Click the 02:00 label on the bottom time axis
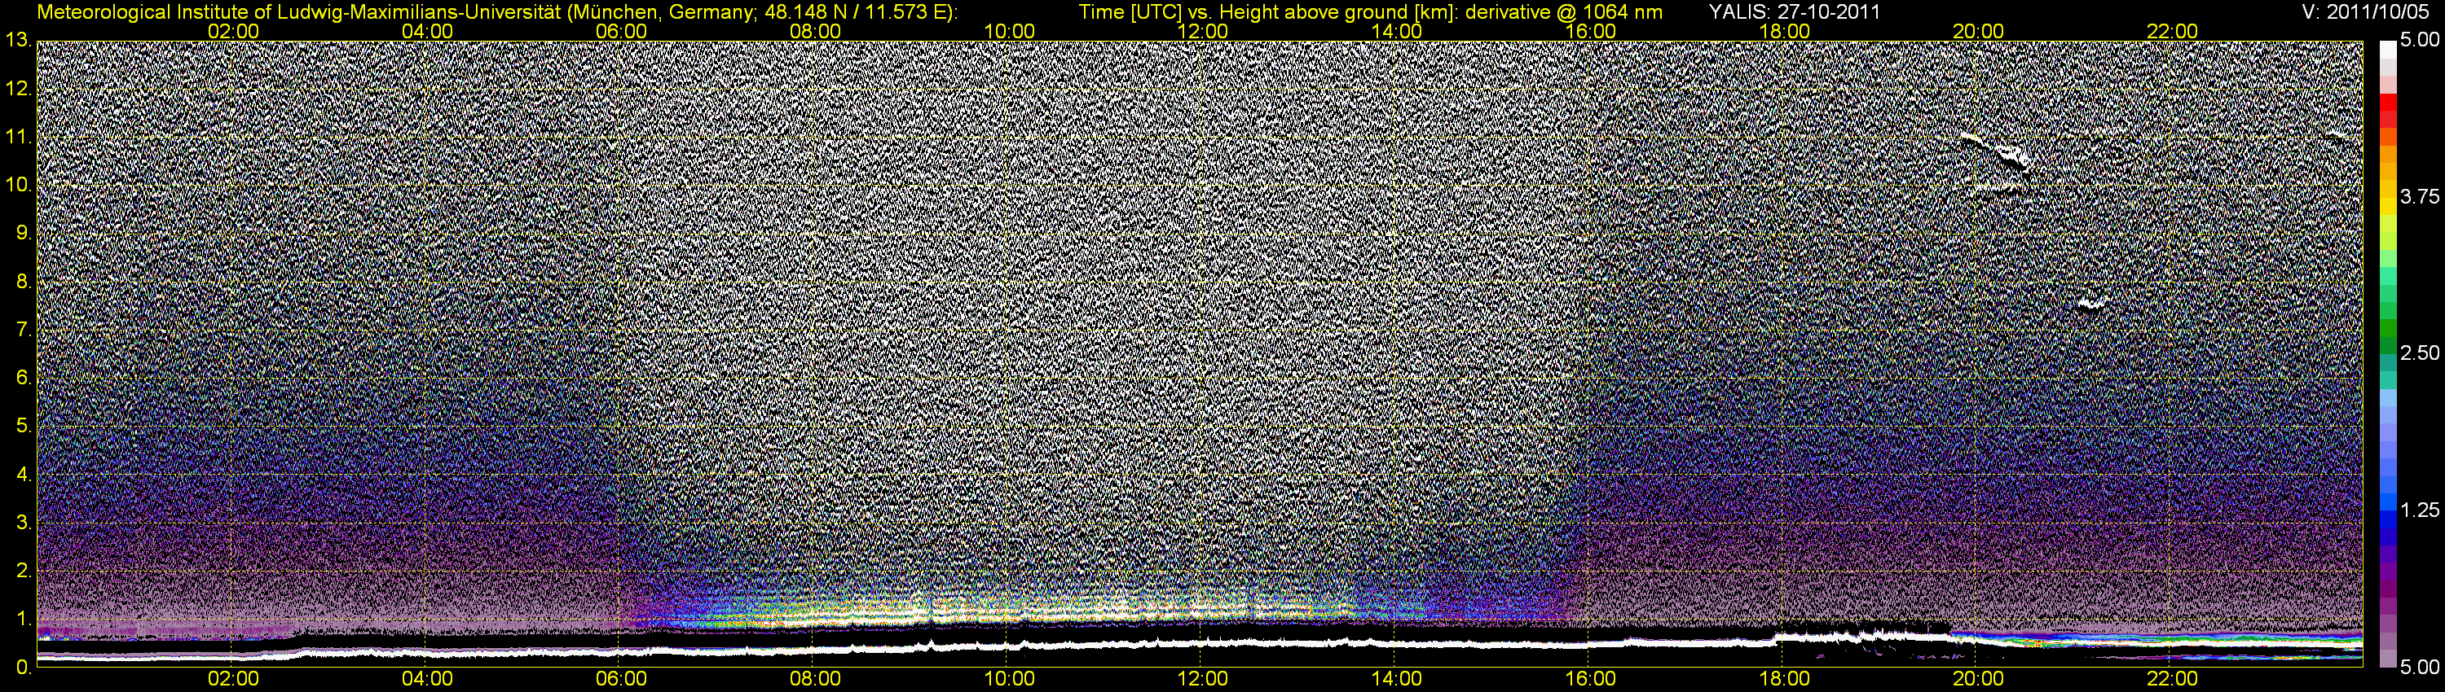Image resolution: width=2445 pixels, height=692 pixels. [233, 680]
